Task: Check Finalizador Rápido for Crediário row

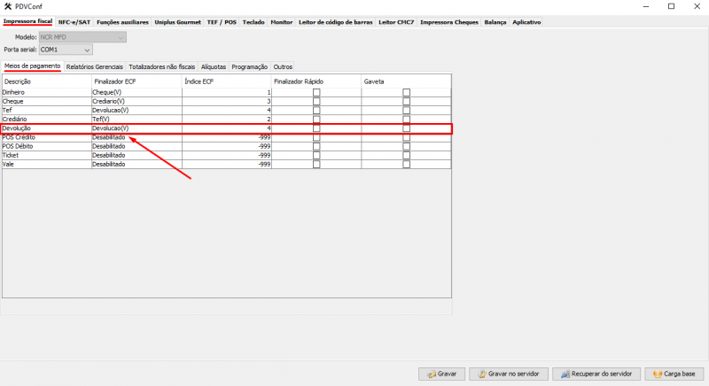Action: pyautogui.click(x=316, y=120)
